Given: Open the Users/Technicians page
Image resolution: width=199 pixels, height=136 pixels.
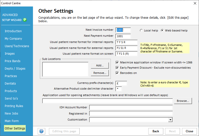Looking at the screenshot, I should pyautogui.click(x=17, y=46).
